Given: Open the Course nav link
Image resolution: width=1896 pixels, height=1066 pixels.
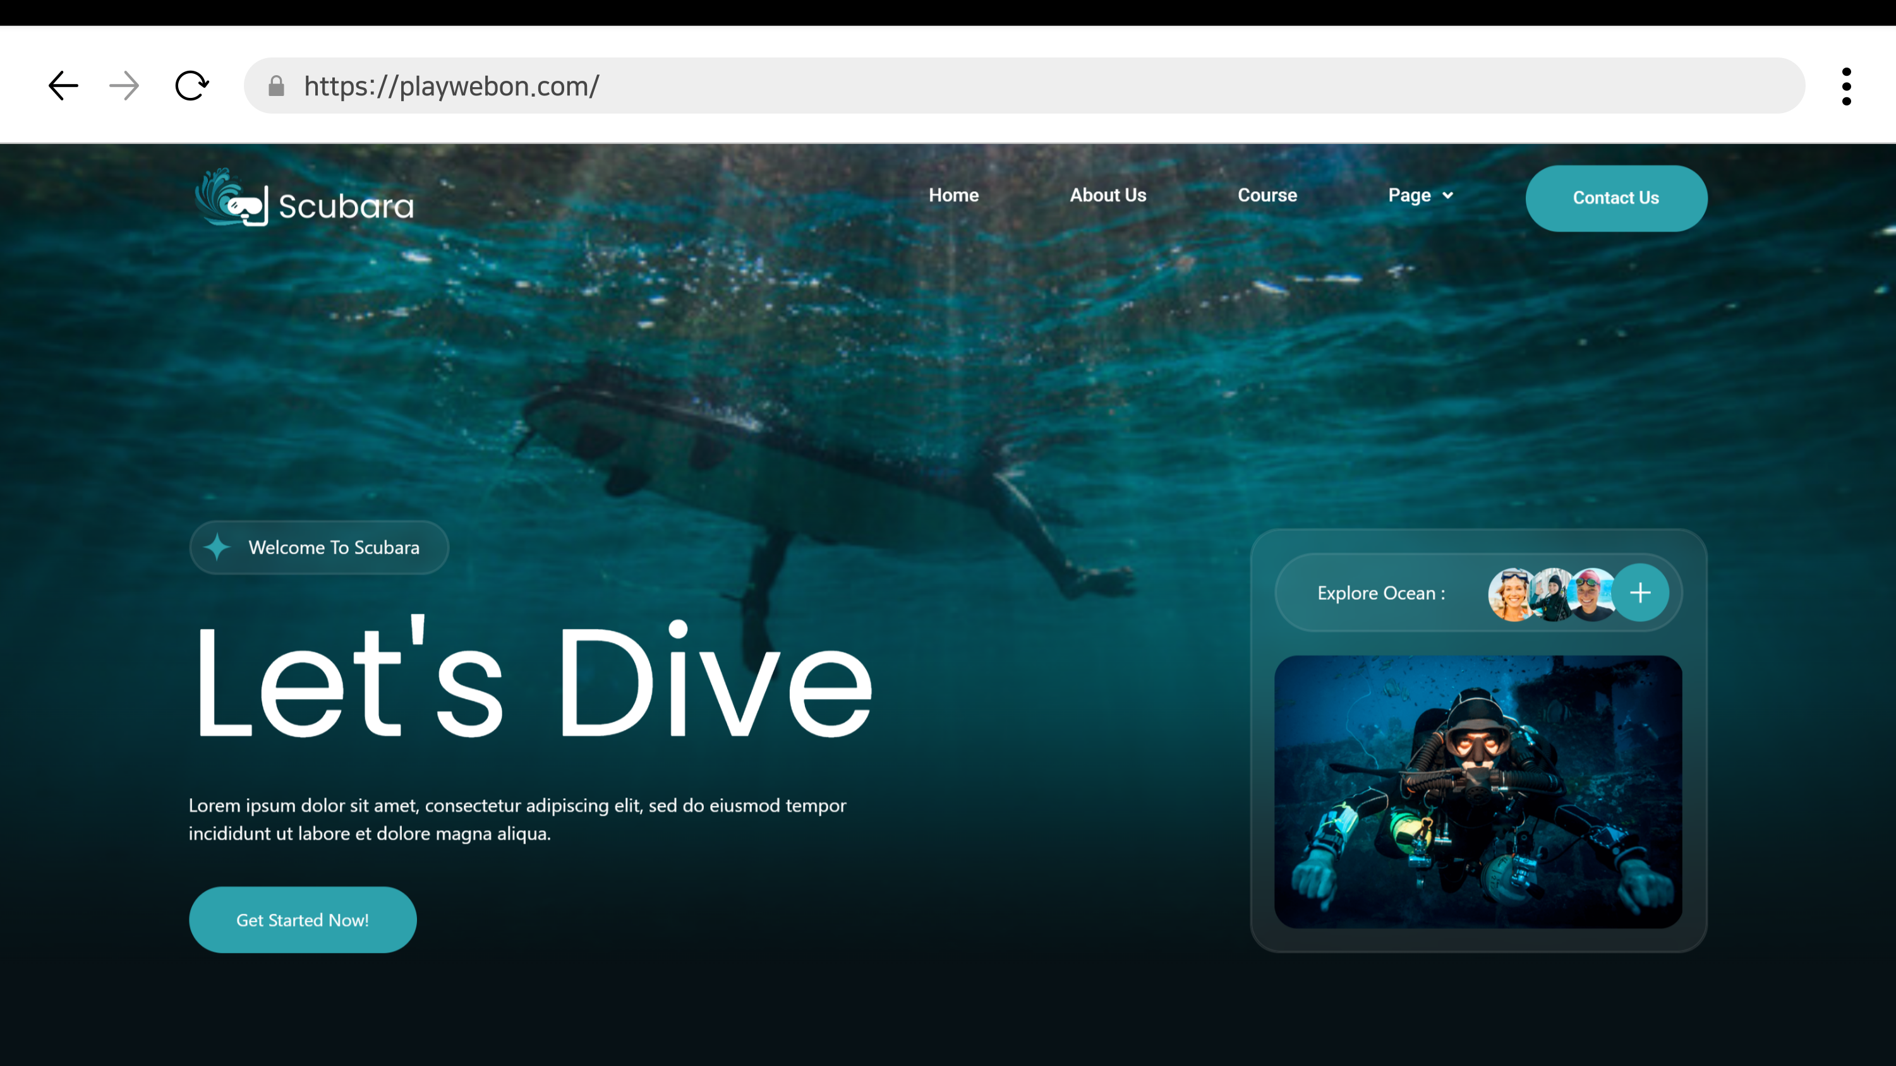Looking at the screenshot, I should pyautogui.click(x=1267, y=195).
